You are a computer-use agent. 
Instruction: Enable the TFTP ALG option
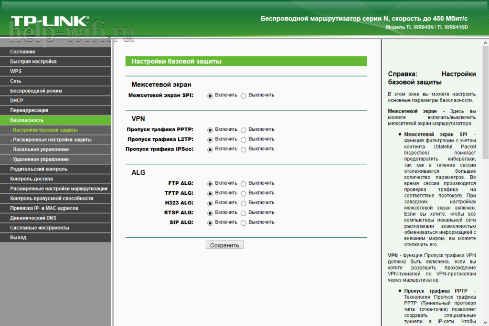coord(210,193)
